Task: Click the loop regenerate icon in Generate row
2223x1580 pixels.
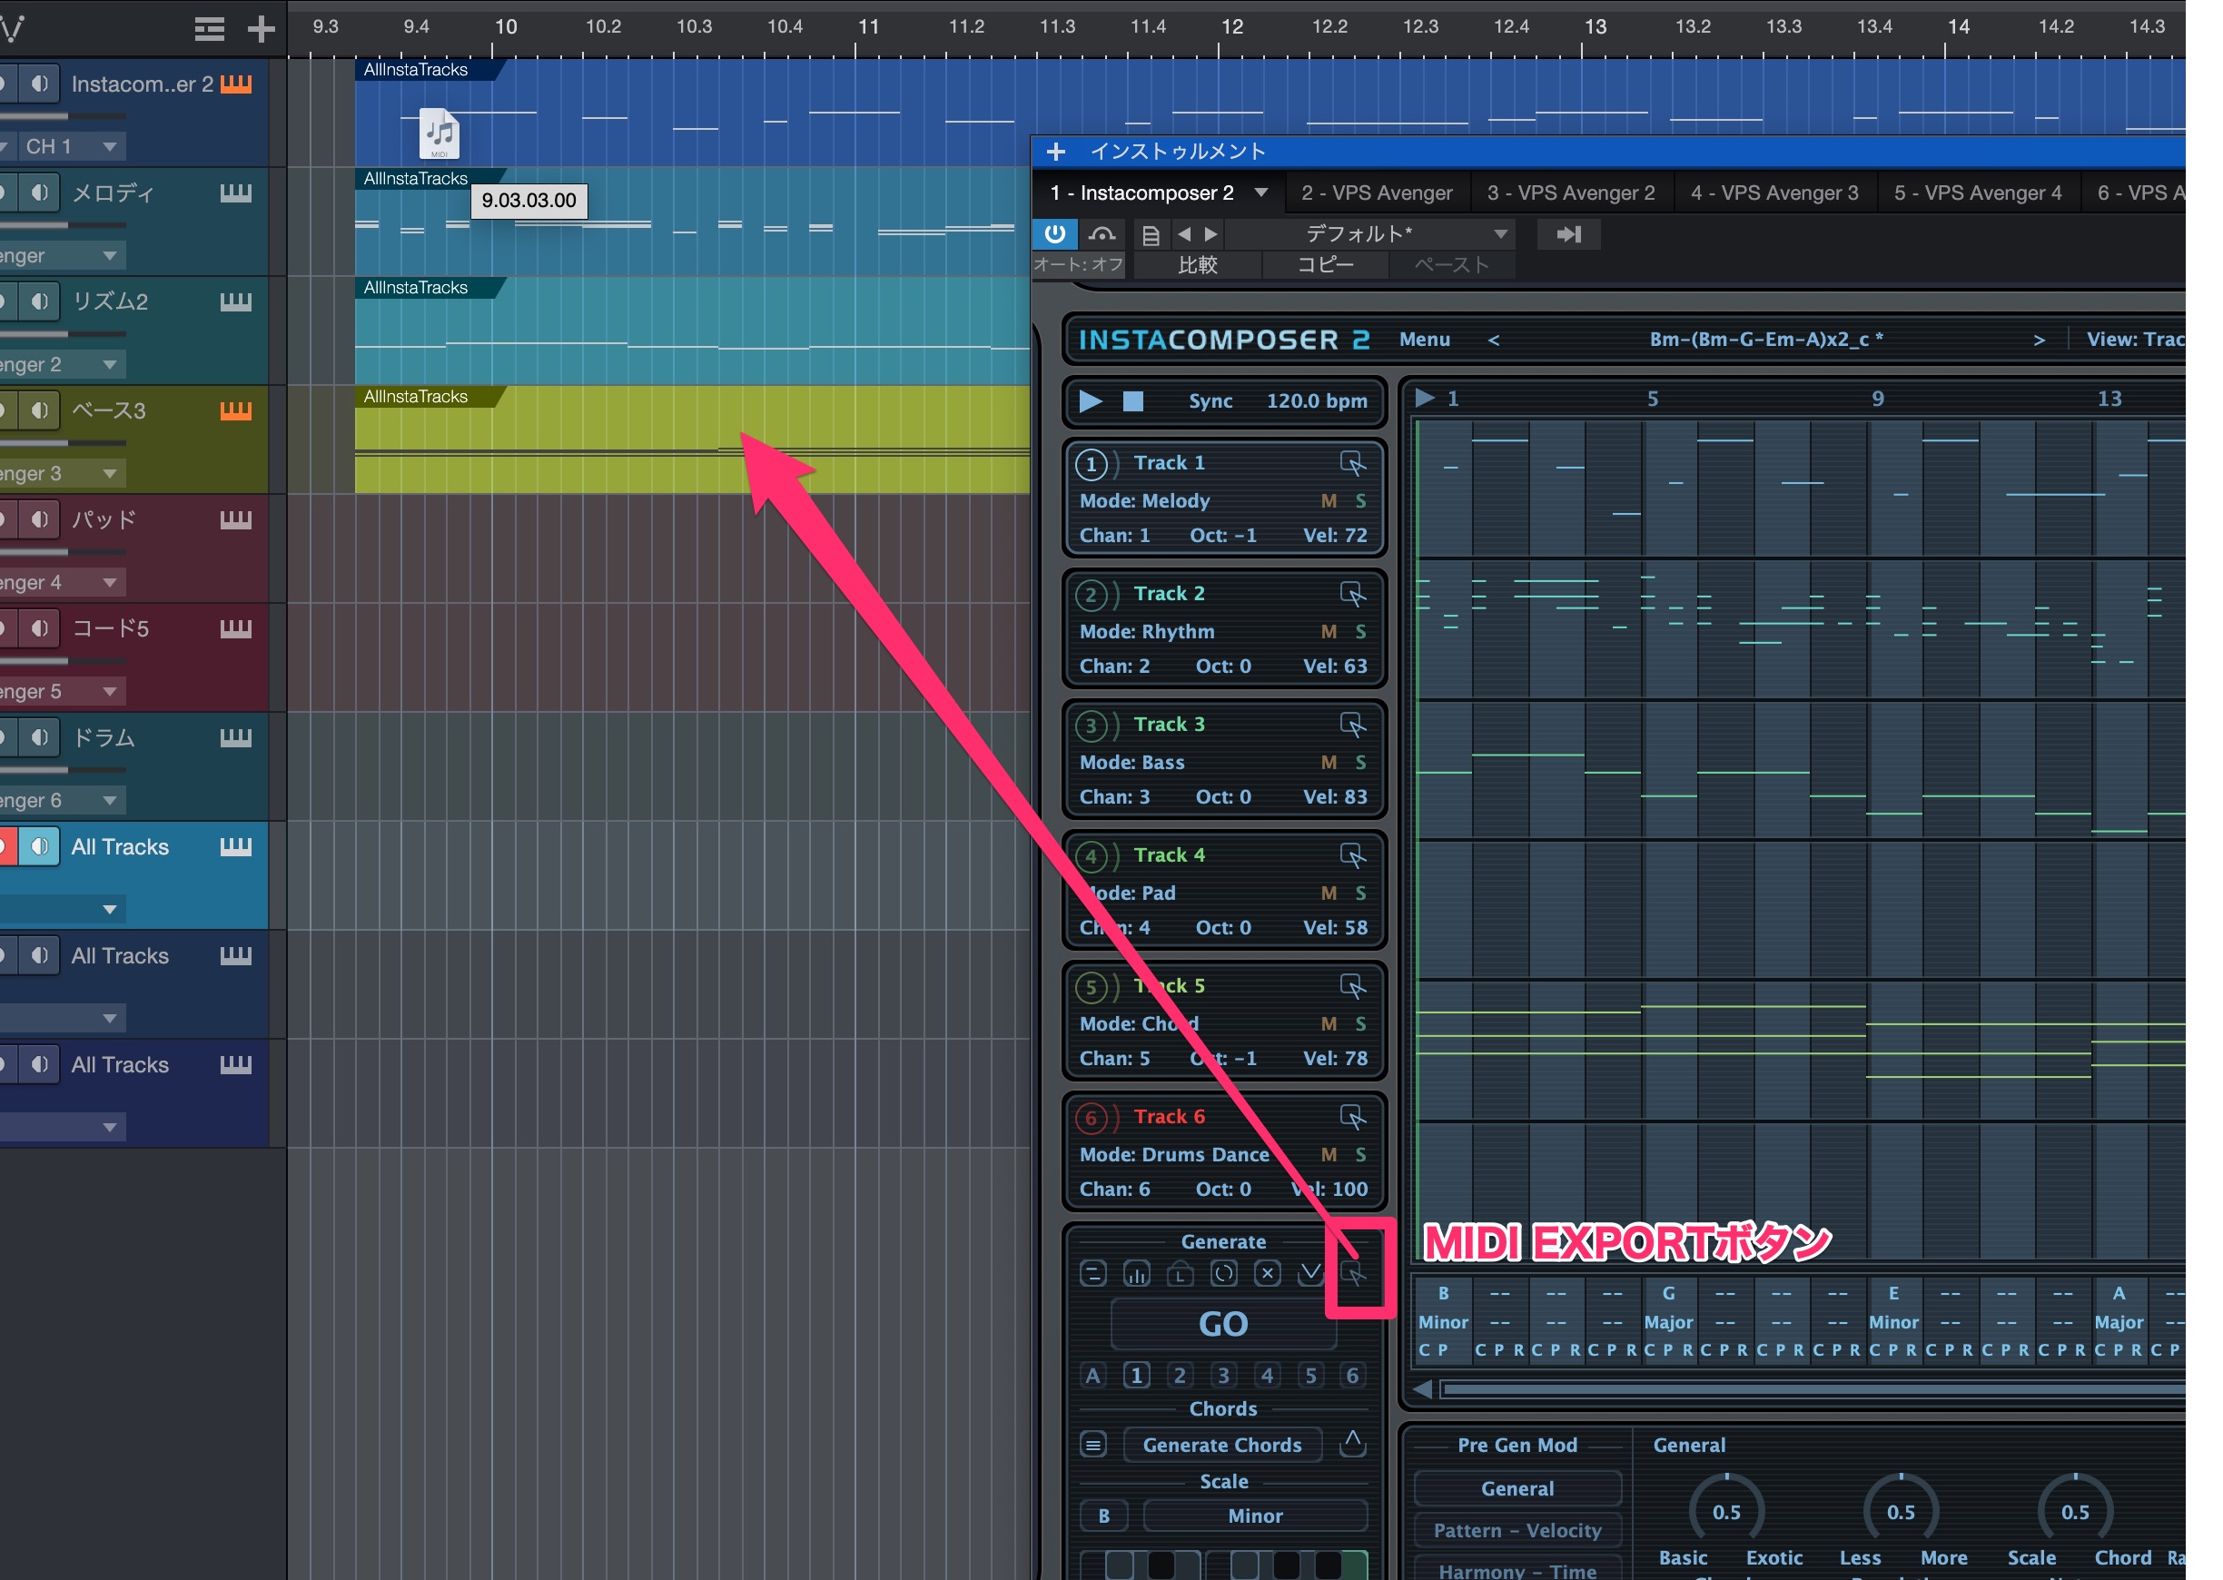Action: point(1224,1273)
